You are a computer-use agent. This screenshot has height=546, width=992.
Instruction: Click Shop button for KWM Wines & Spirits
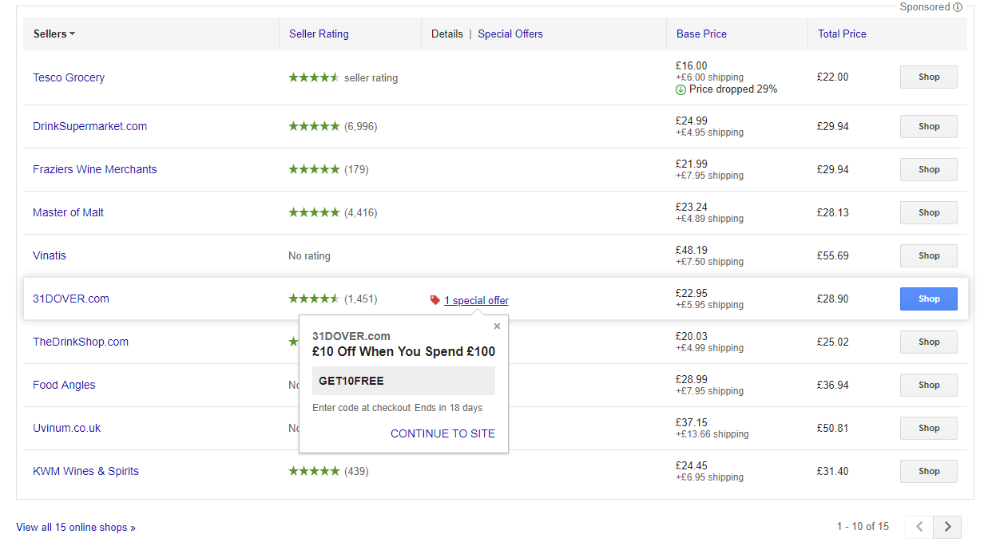pos(929,471)
